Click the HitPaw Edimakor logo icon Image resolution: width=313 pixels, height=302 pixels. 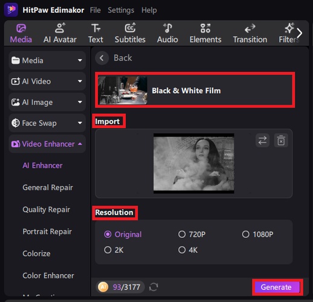coord(11,10)
